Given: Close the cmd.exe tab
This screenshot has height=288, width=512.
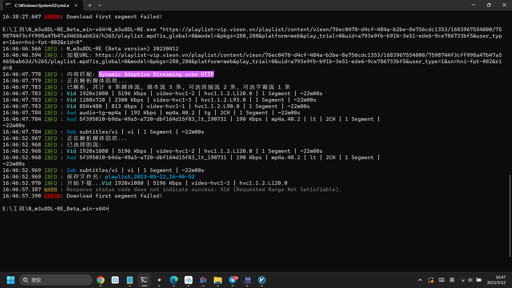Looking at the screenshot, I should tap(76, 5).
